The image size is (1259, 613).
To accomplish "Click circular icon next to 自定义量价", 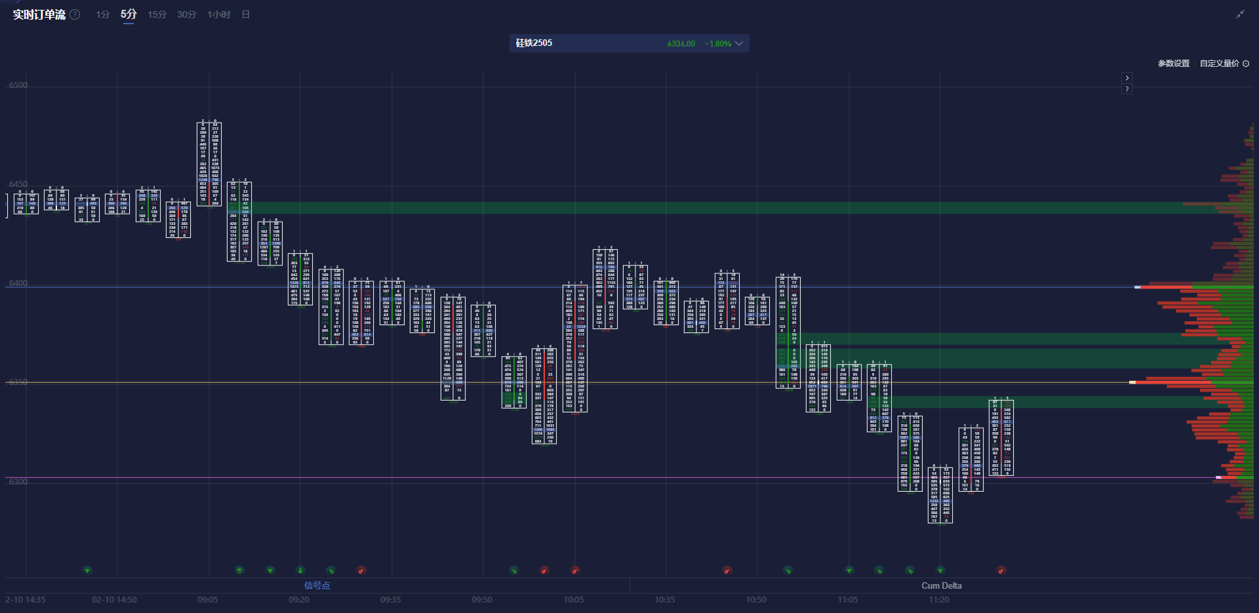I will tap(1246, 64).
